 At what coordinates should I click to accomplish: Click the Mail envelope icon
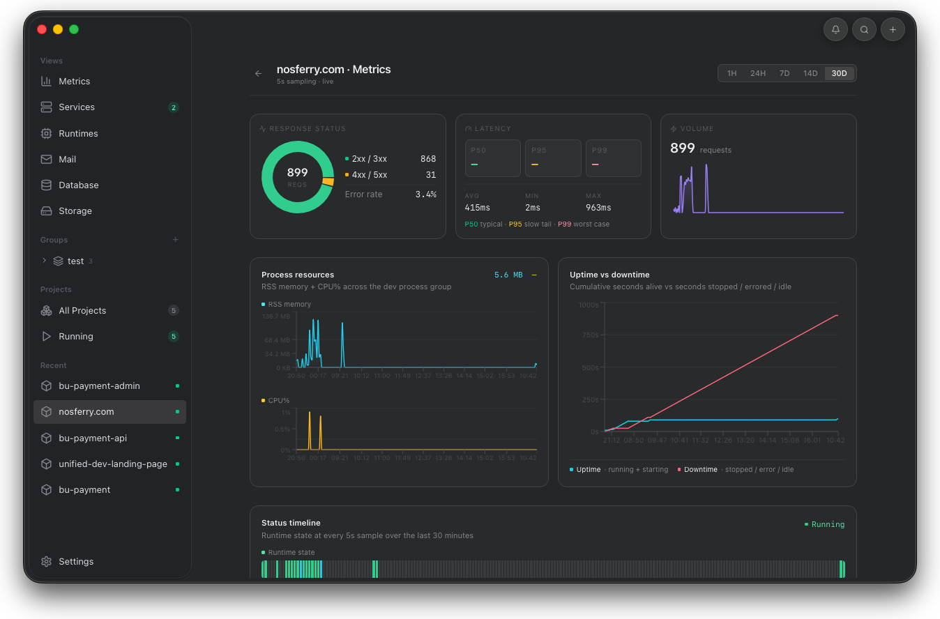[x=47, y=159]
